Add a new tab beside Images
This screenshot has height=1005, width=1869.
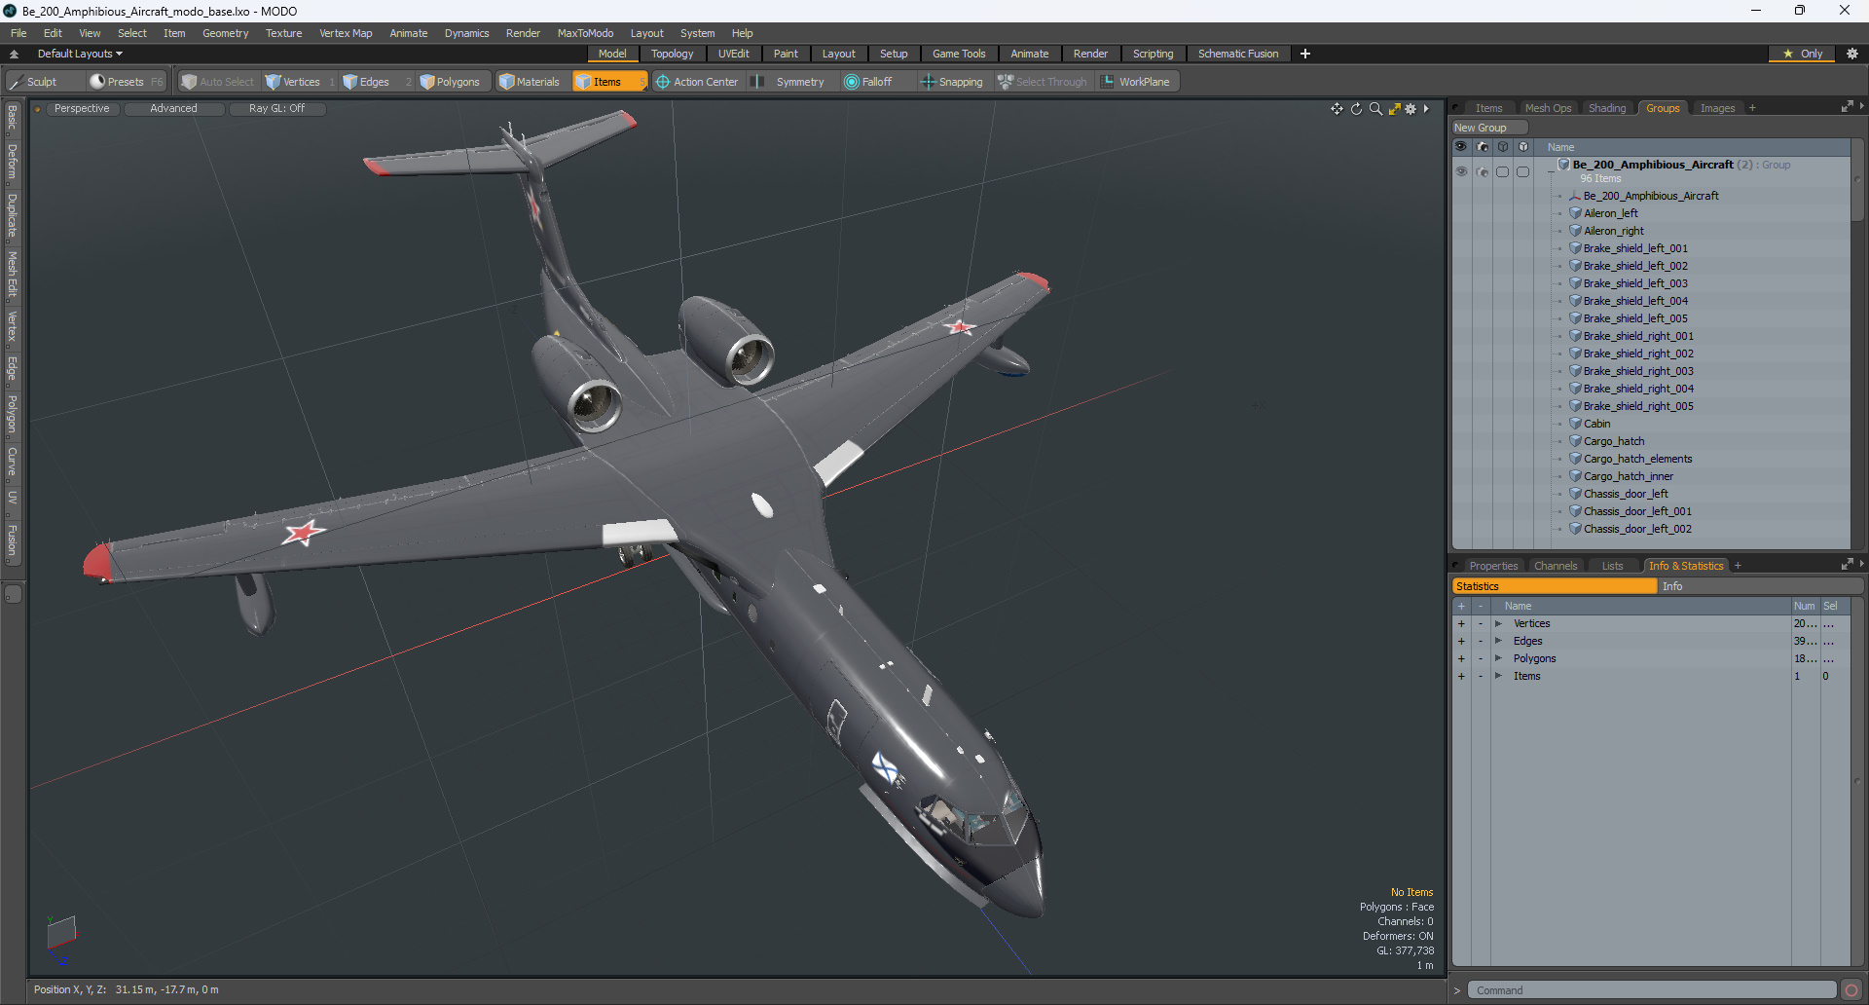pyautogui.click(x=1752, y=108)
